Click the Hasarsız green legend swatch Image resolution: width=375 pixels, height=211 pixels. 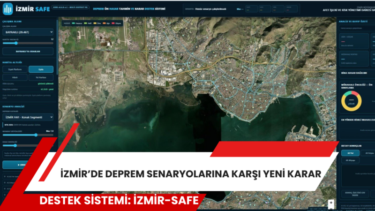coord(74,23)
